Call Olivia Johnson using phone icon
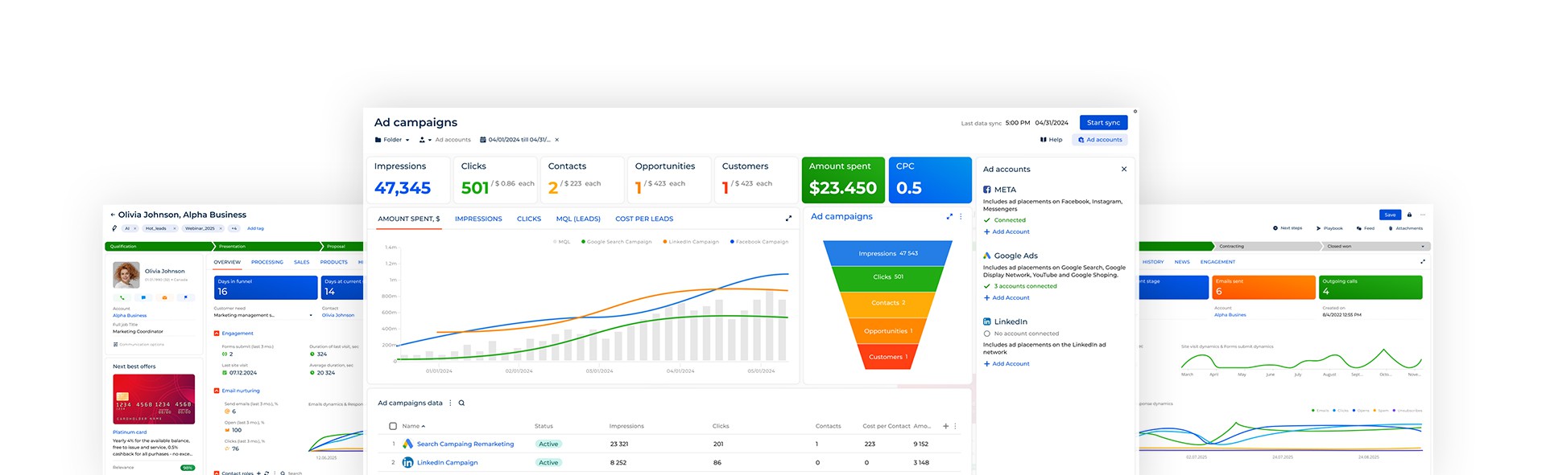This screenshot has width=1546, height=475. coord(122,297)
